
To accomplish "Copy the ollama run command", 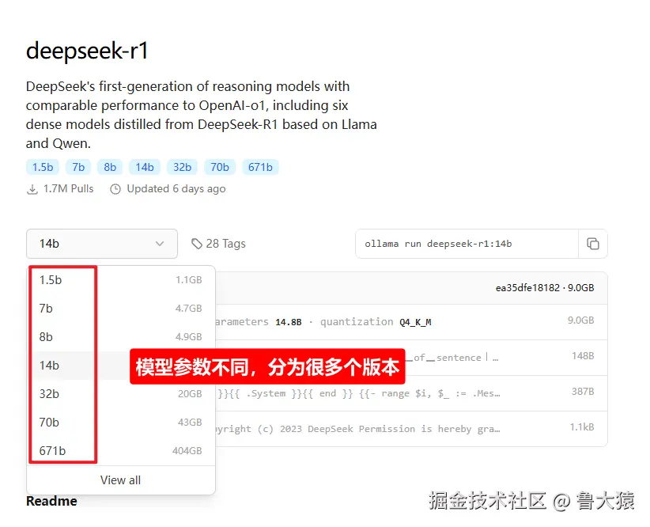I will (593, 244).
